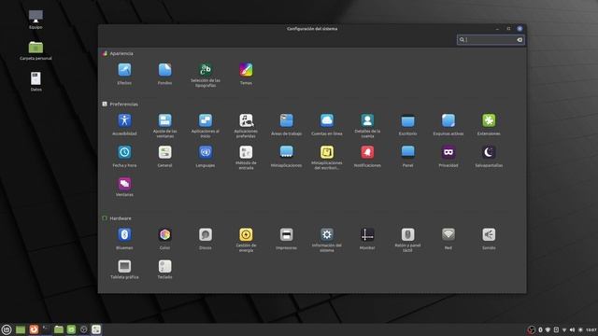
Task: Open the Blueman Bluetooth manager
Action: (124, 239)
